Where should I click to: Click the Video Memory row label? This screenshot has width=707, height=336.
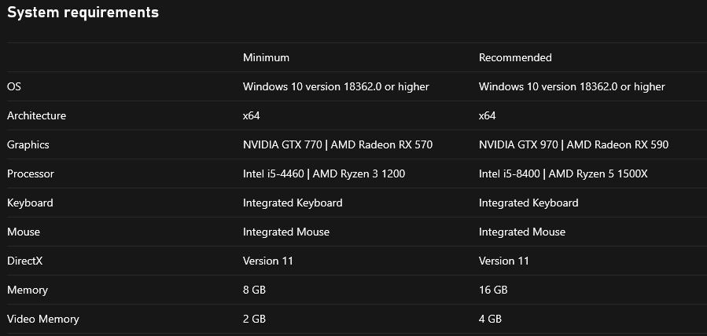pyautogui.click(x=43, y=319)
